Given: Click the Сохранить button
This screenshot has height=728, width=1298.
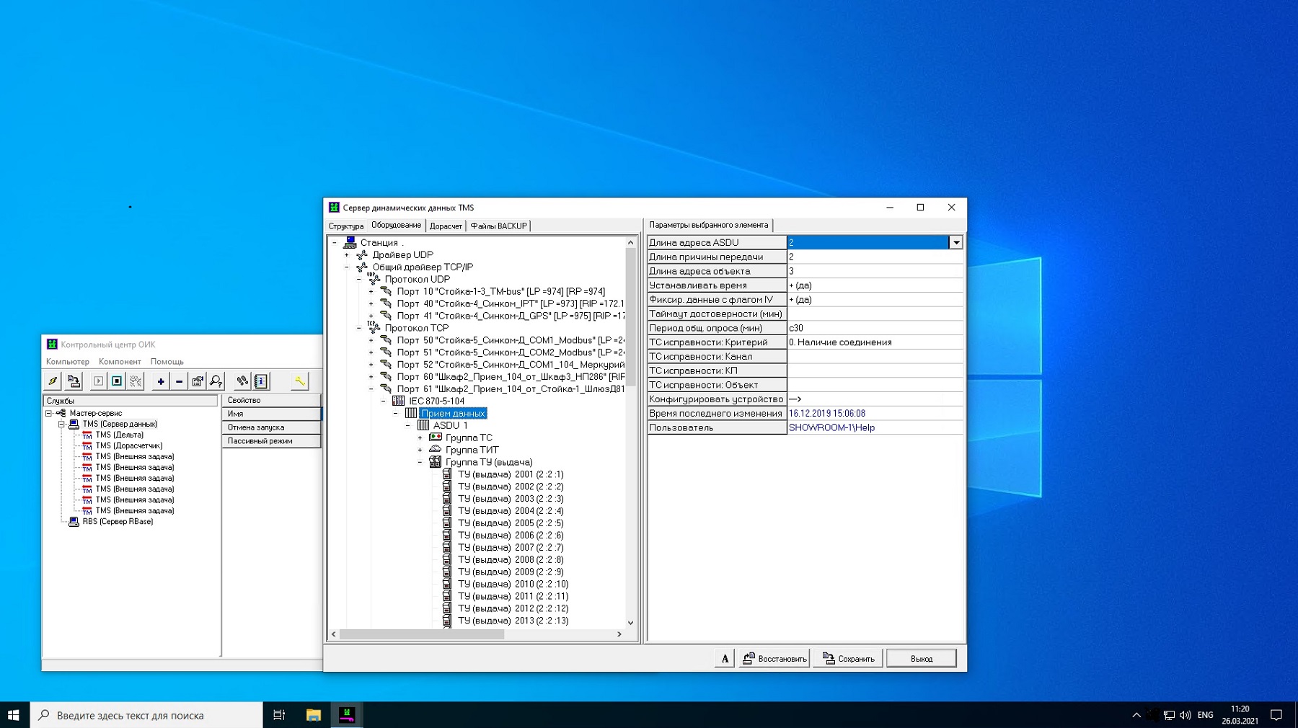Looking at the screenshot, I should pos(848,658).
